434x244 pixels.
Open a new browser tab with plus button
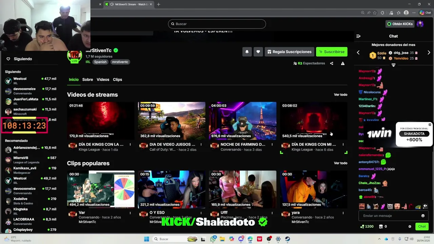pyautogui.click(x=158, y=4)
